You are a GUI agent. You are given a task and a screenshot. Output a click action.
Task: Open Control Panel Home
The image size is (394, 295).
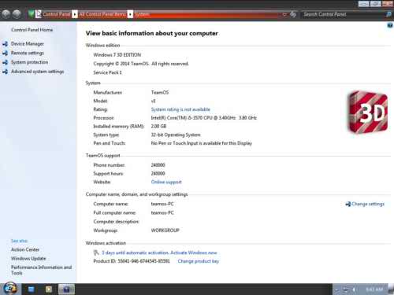click(32, 30)
